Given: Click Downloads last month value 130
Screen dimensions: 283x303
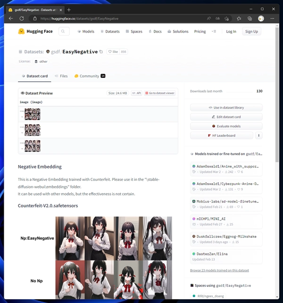Looking at the screenshot, I should pyautogui.click(x=259, y=91).
